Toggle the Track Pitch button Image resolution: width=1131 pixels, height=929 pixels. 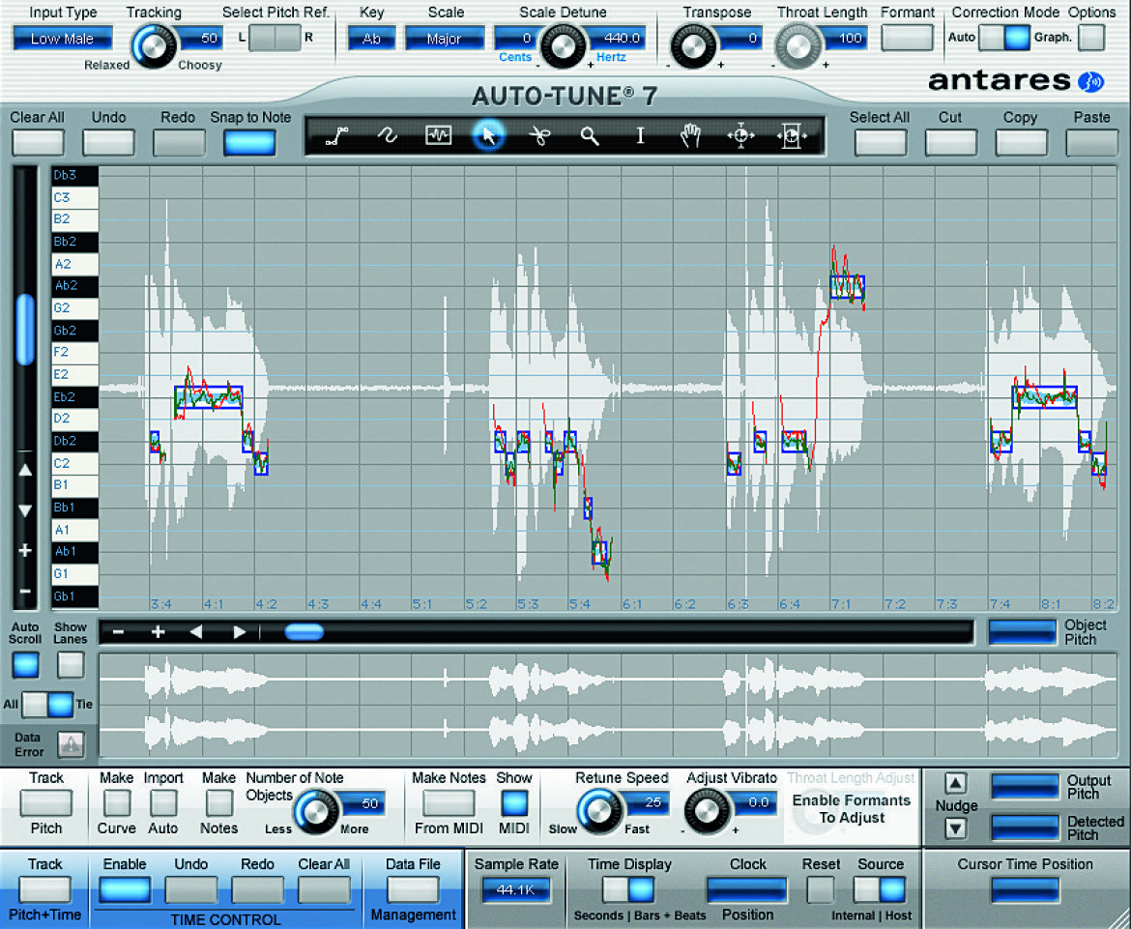(x=46, y=803)
